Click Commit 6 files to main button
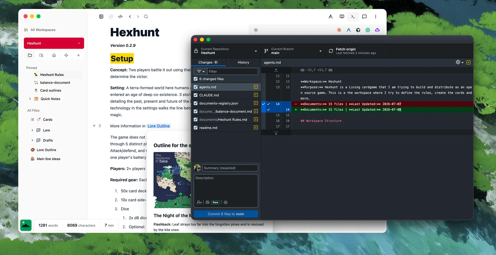The image size is (496, 255). (x=226, y=214)
